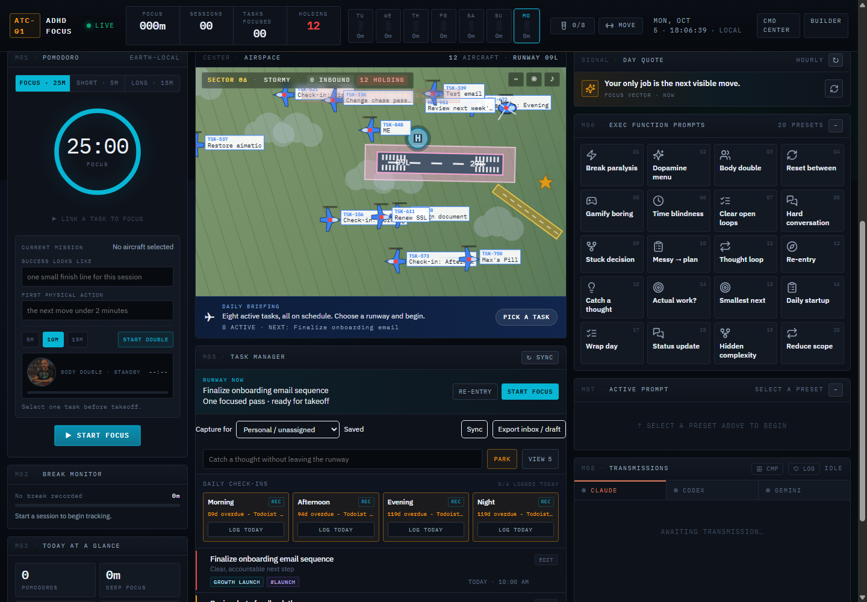This screenshot has width=867, height=602.
Task: Click the helipad H marker
Action: pyautogui.click(x=418, y=138)
